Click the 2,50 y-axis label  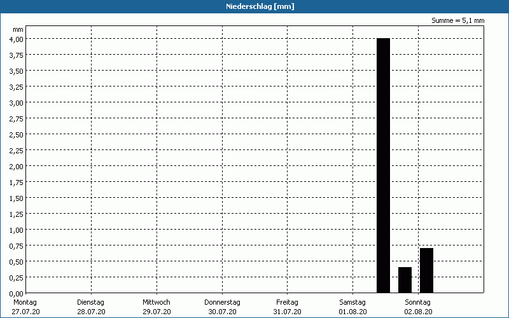tap(17, 135)
